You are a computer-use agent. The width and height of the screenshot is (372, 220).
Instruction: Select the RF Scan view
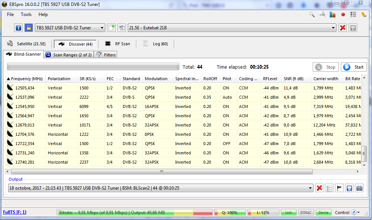tap(118, 44)
